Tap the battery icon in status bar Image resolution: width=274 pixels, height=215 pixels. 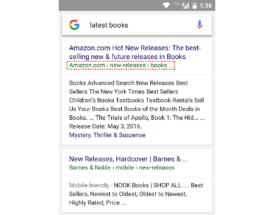[194, 6]
